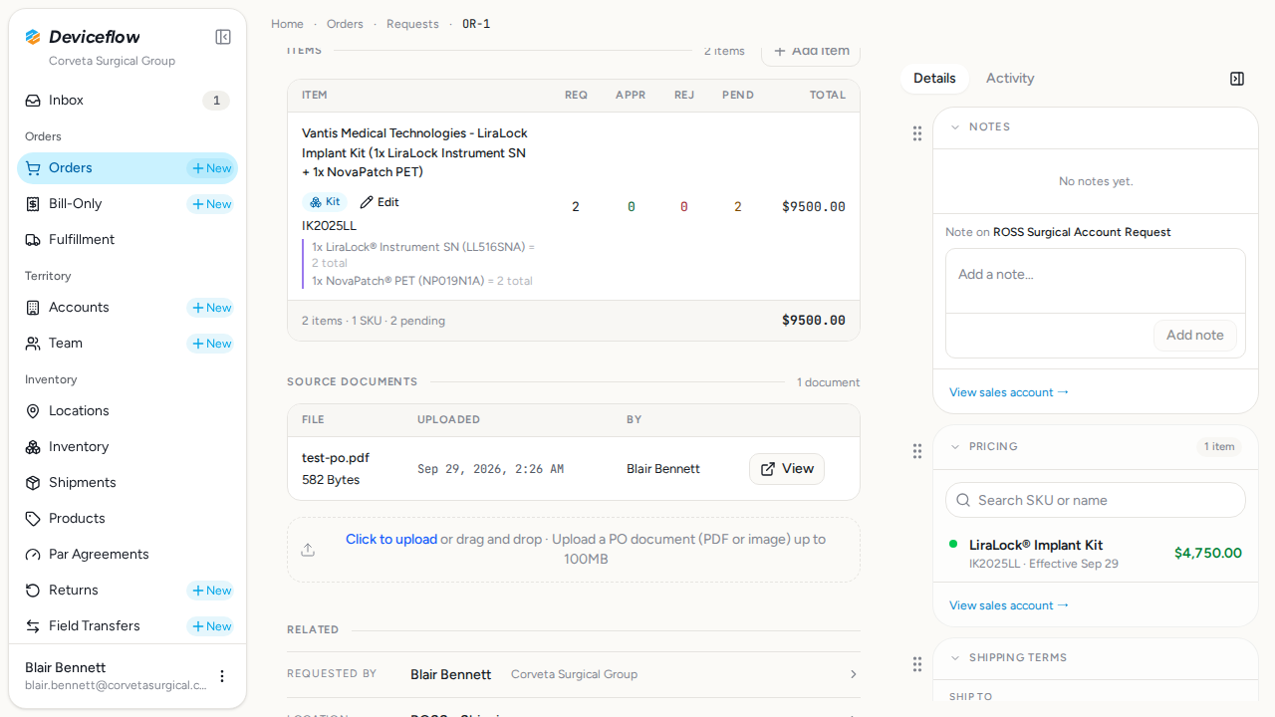Open user menu next to Blair Bennett
Screen dimensions: 1275x717
pyautogui.click(x=222, y=676)
